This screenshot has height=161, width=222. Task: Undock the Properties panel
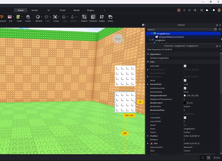tap(217, 46)
